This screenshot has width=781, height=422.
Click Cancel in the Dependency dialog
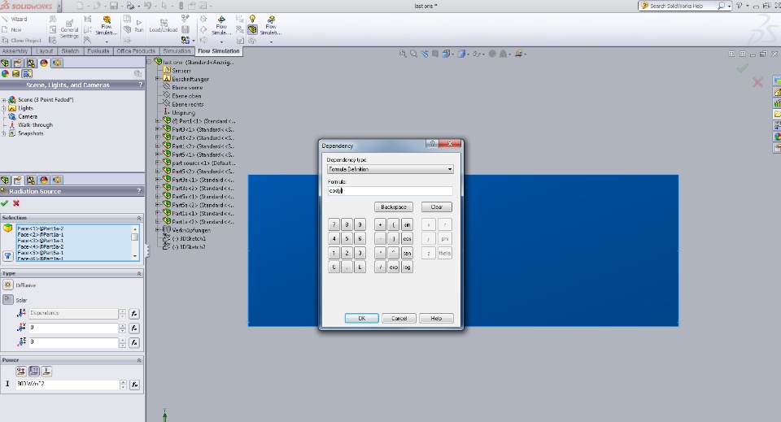[x=399, y=318]
